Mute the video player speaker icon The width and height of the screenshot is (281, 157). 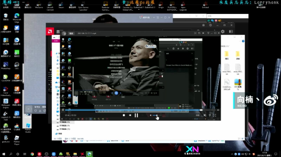tap(151, 115)
